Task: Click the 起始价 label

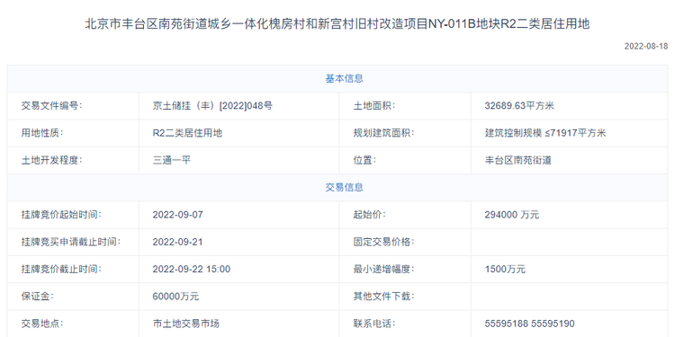Action: click(x=369, y=215)
